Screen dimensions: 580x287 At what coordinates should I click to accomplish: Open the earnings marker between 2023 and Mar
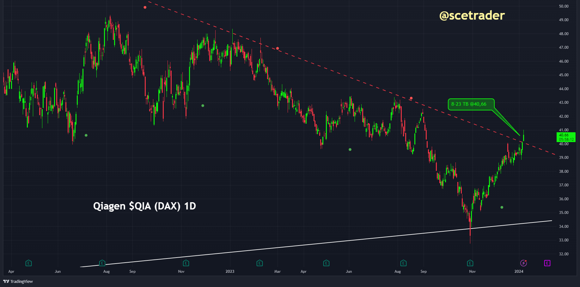[x=259, y=263]
